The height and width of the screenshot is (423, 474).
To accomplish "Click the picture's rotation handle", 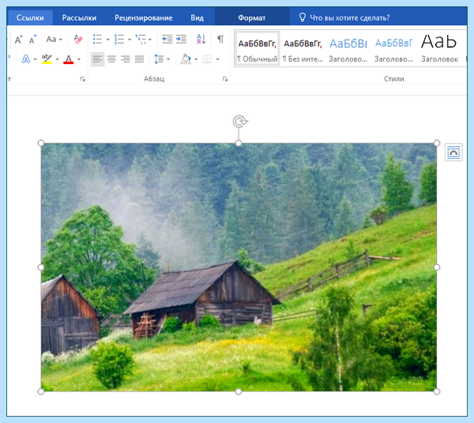I will 240,122.
